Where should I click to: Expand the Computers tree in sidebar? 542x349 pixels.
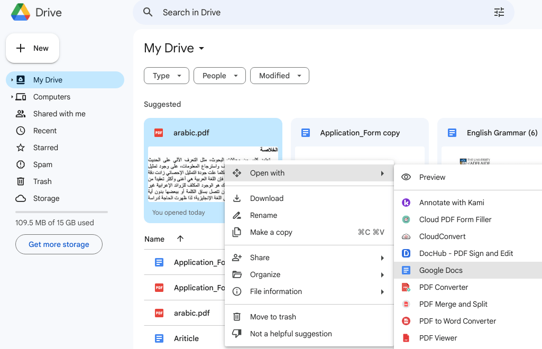click(x=12, y=97)
